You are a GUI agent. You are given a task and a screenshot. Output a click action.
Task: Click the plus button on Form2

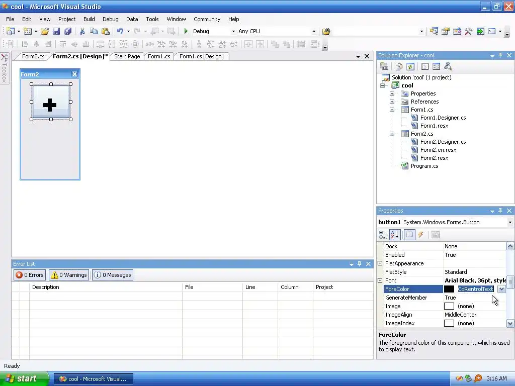coord(51,102)
